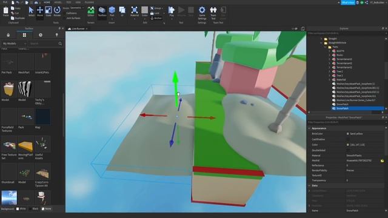This screenshot has height=218, width=388.
Task: Open the Toolbox Inventory grid tab
Action: tap(24, 35)
